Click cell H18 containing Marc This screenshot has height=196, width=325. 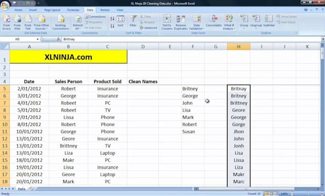tap(238, 182)
